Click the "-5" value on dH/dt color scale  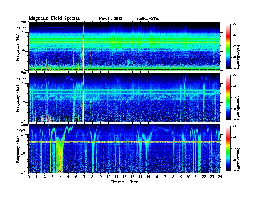[x=234, y=24]
